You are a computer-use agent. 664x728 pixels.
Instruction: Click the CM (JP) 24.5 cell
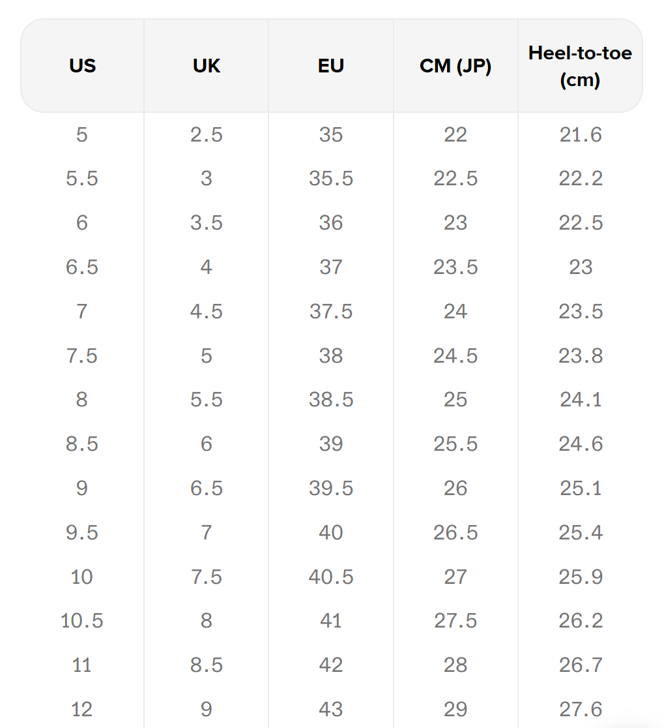click(455, 356)
